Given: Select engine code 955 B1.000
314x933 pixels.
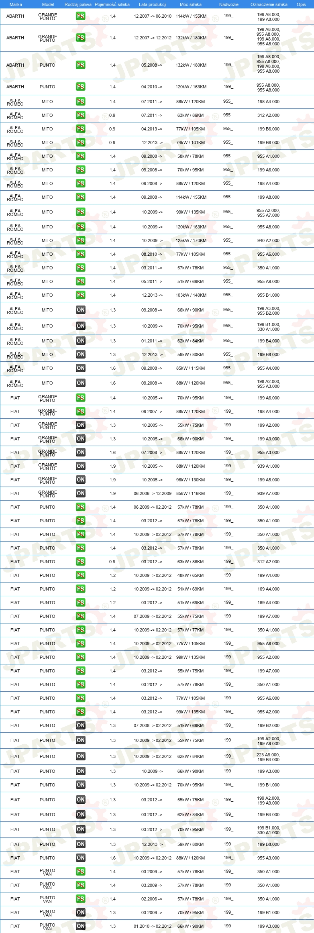Looking at the screenshot, I should [268, 295].
